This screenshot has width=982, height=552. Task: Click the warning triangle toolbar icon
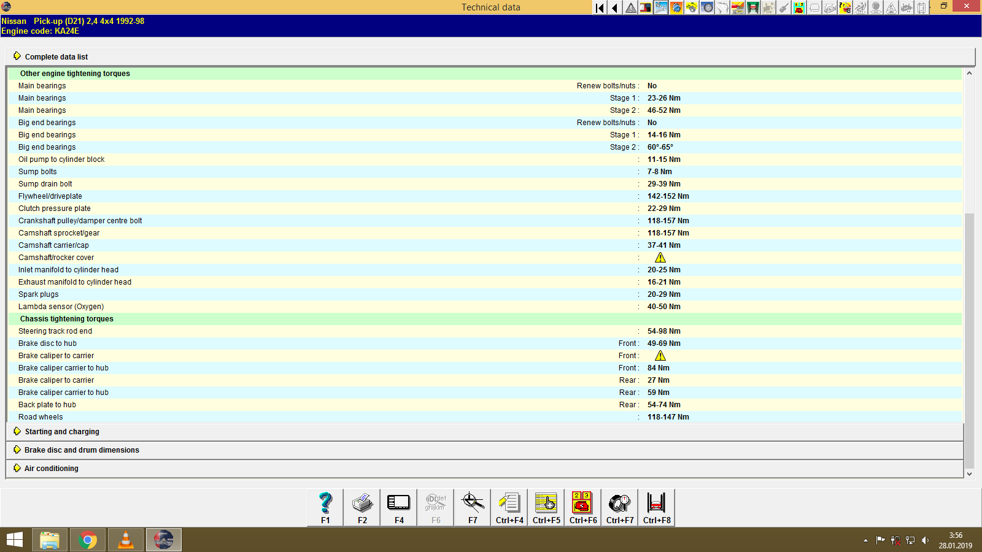[x=630, y=8]
